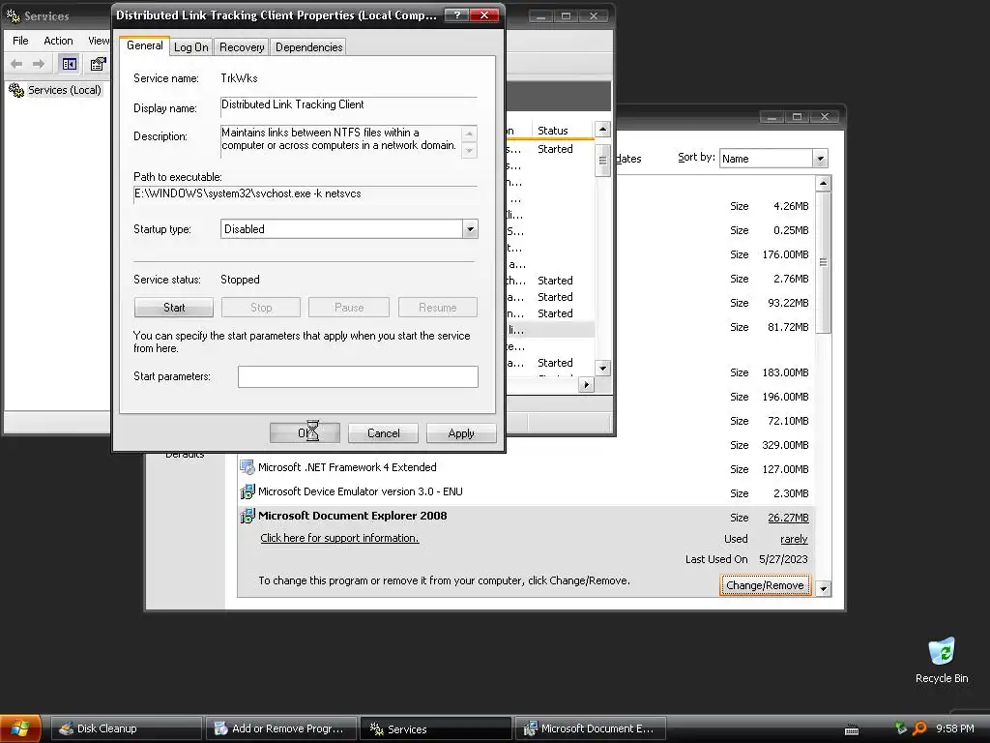Switch to Services taskbar button
990x743 pixels.
pos(436,728)
